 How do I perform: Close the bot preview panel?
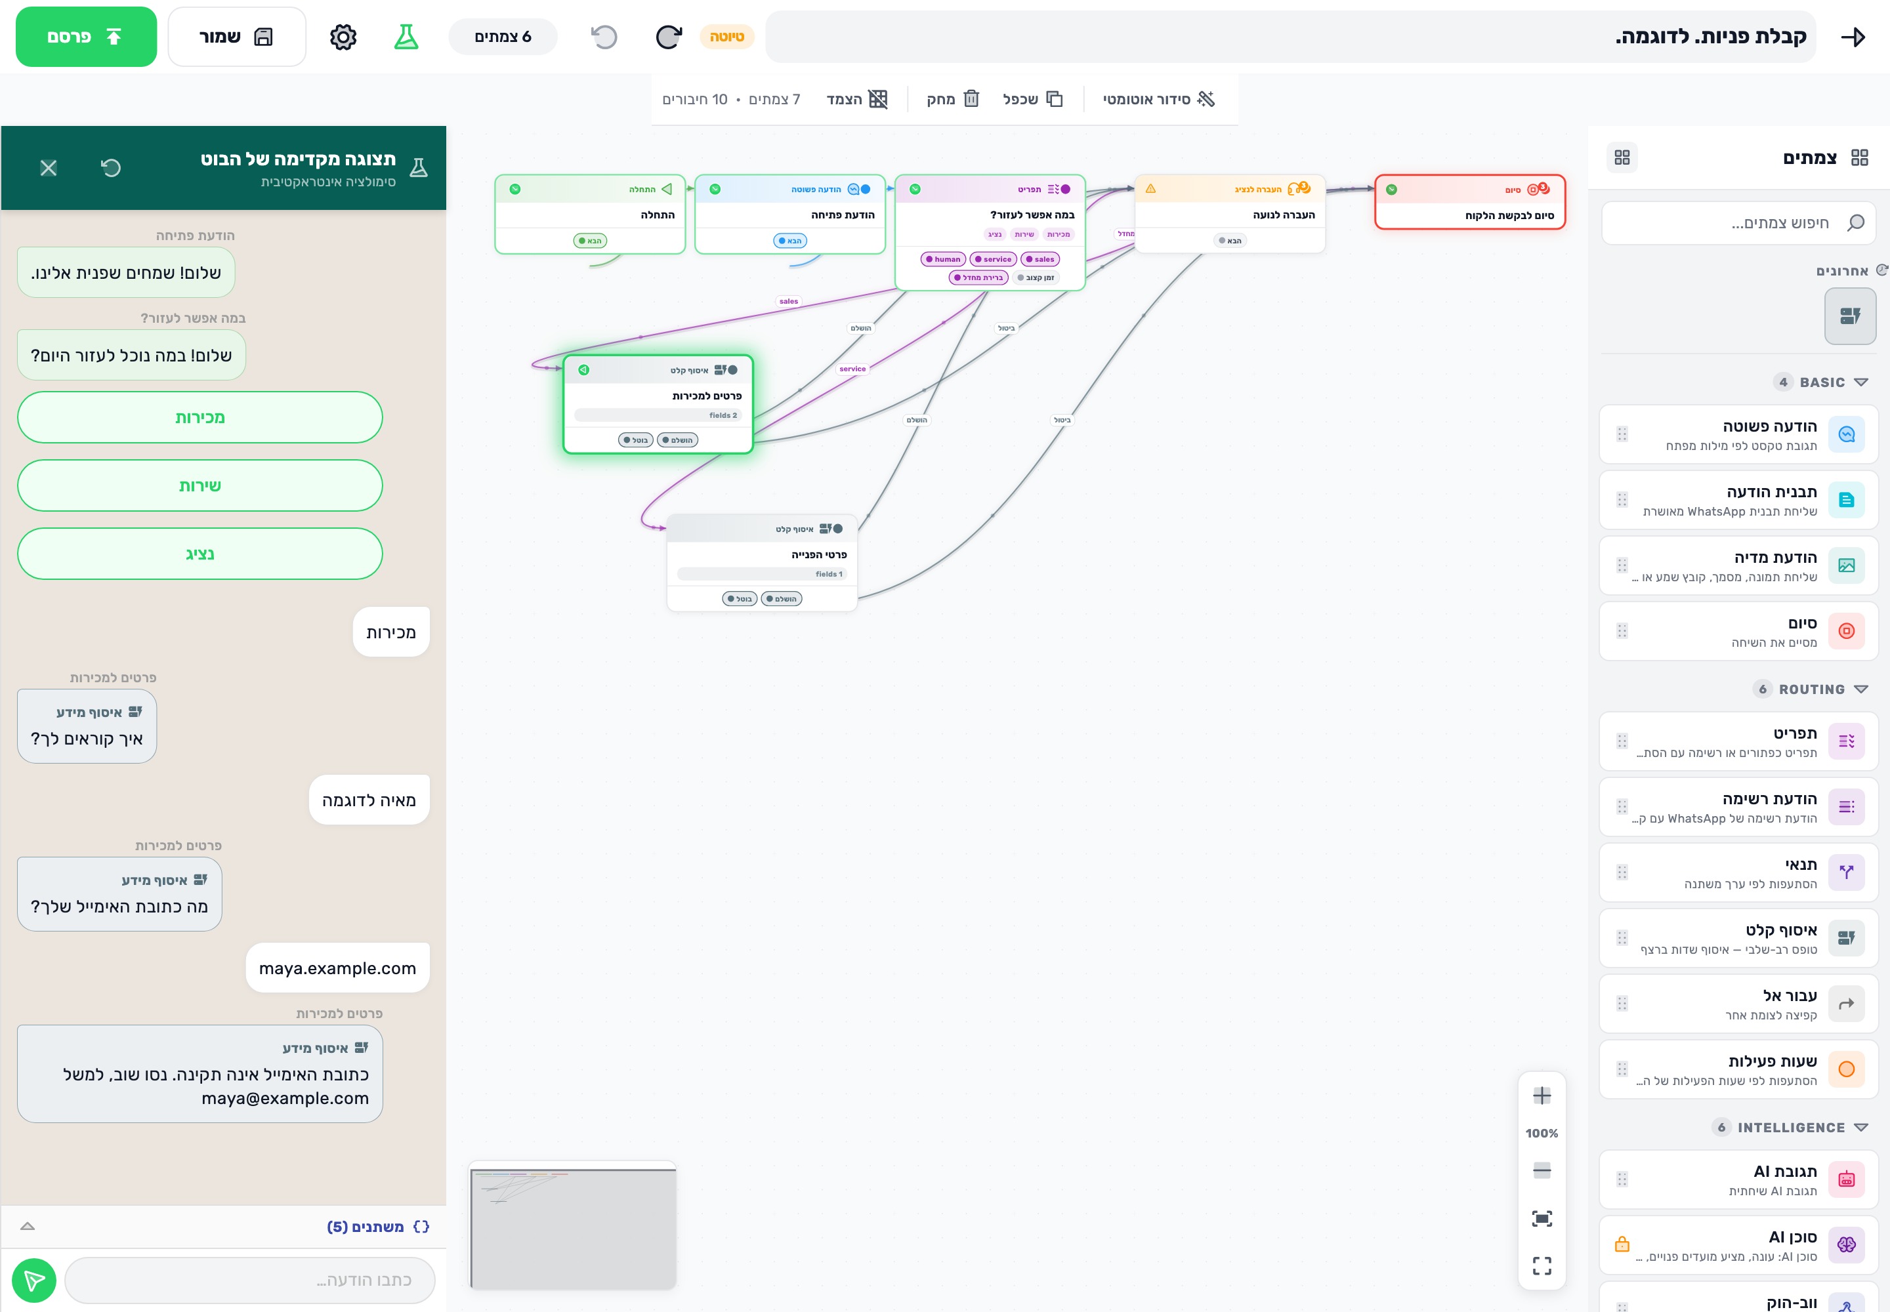[x=49, y=168]
